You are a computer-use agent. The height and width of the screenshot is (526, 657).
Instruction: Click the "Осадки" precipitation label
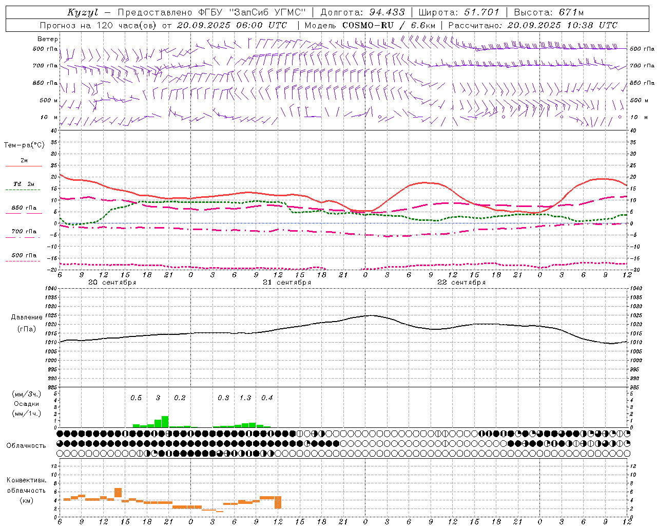(27, 404)
